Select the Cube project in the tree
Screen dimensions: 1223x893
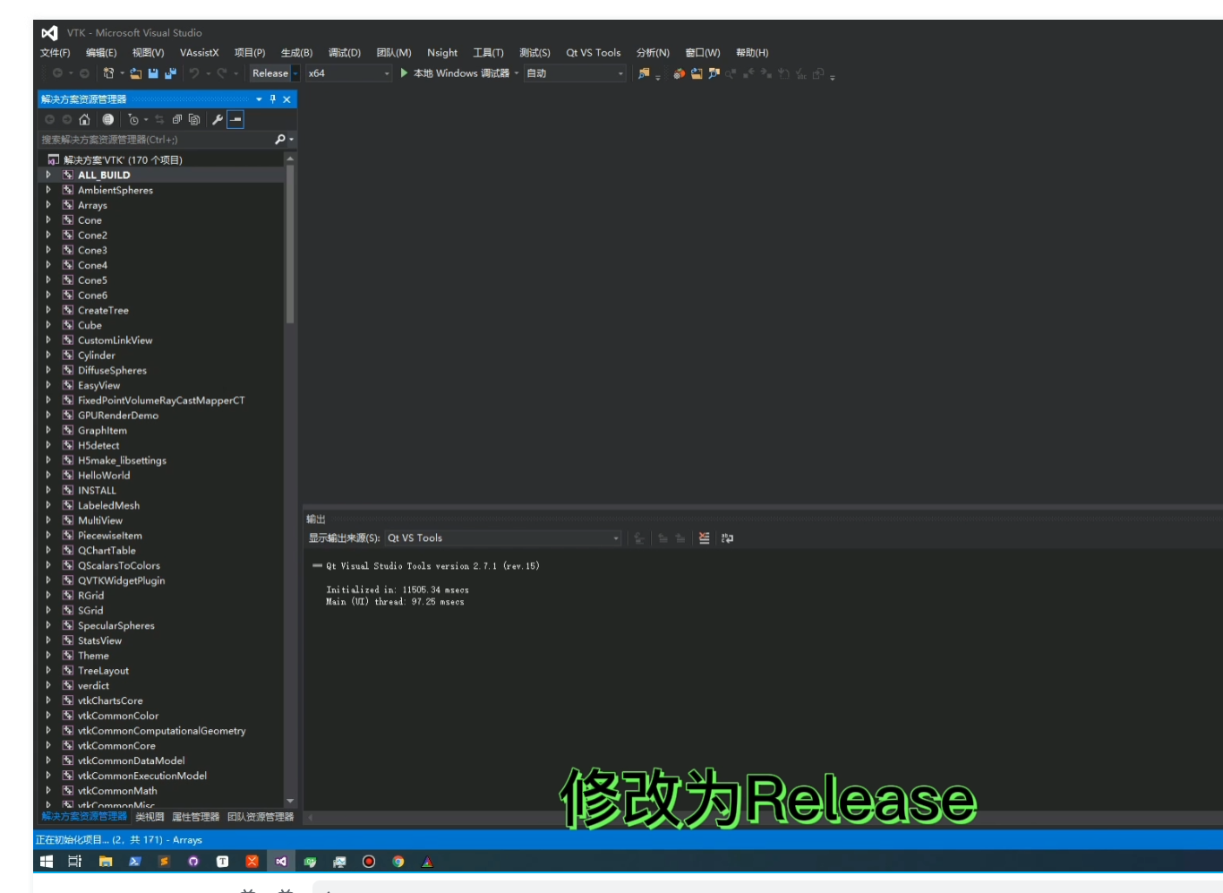(90, 325)
